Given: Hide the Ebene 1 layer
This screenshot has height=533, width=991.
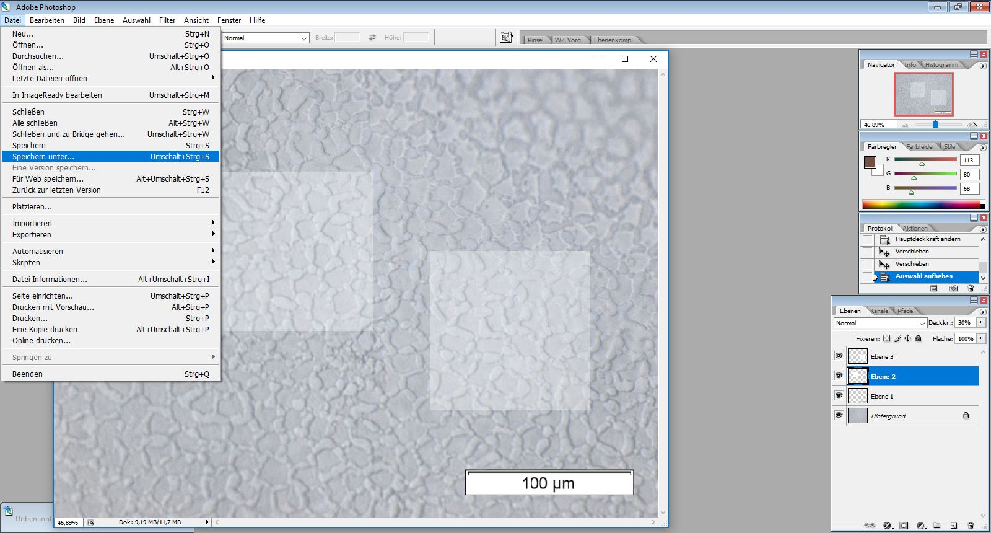Looking at the screenshot, I should (839, 395).
